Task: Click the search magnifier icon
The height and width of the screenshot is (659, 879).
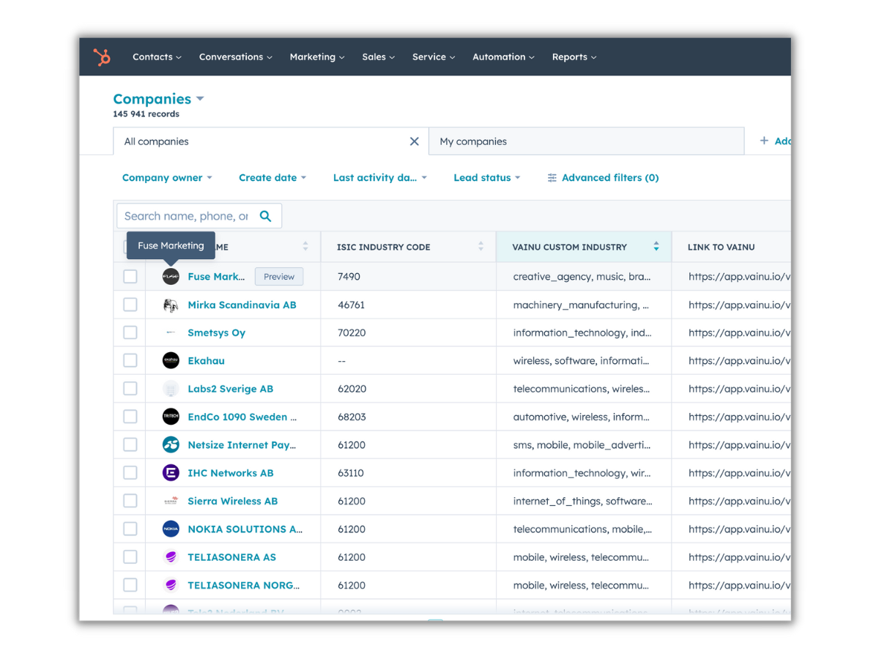Action: [x=265, y=216]
